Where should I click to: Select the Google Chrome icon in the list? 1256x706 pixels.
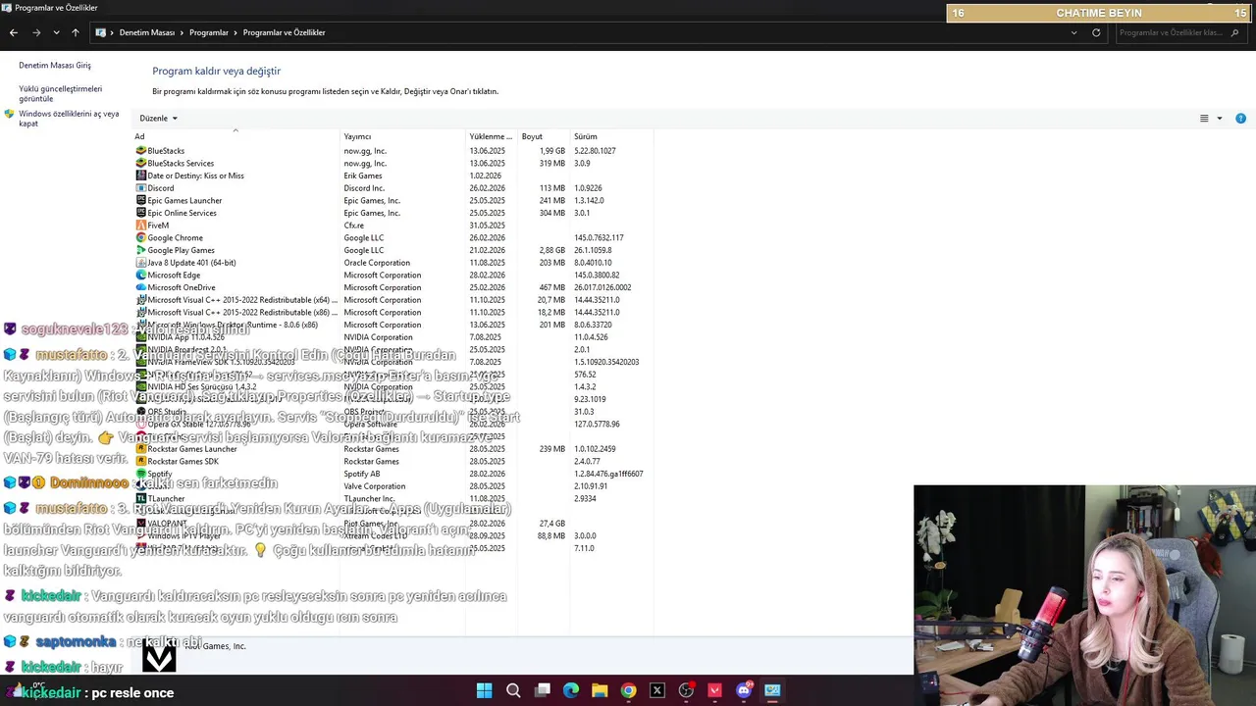point(140,237)
